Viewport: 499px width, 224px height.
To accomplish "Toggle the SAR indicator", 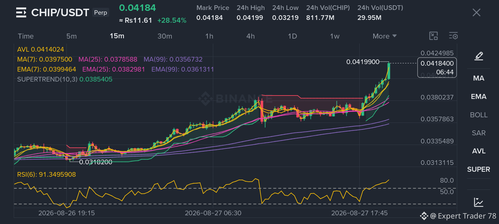I will point(479,133).
